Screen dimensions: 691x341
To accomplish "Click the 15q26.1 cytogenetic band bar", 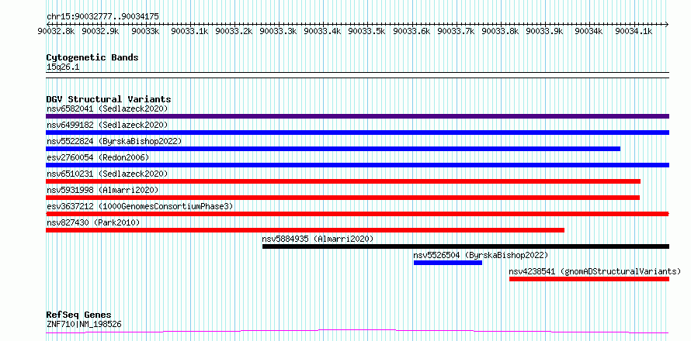I will pyautogui.click(x=357, y=75).
